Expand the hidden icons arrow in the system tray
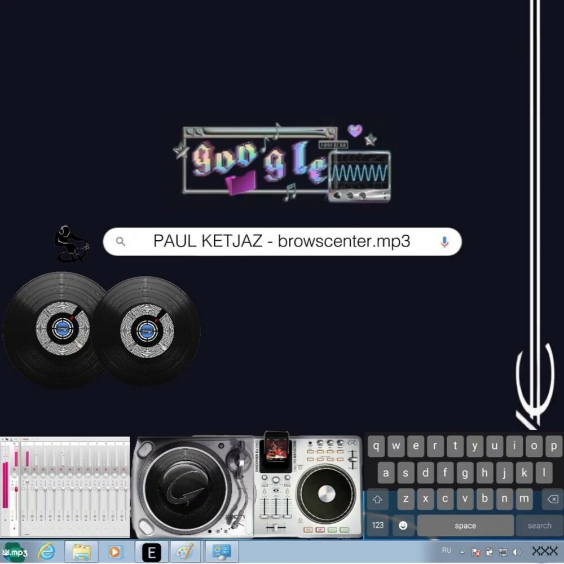The image size is (564, 564). point(462,552)
